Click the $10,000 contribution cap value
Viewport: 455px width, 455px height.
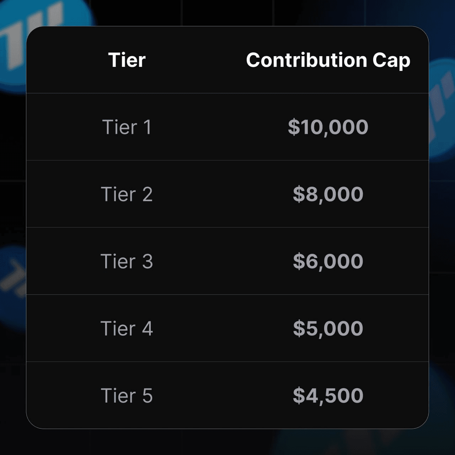328,127
